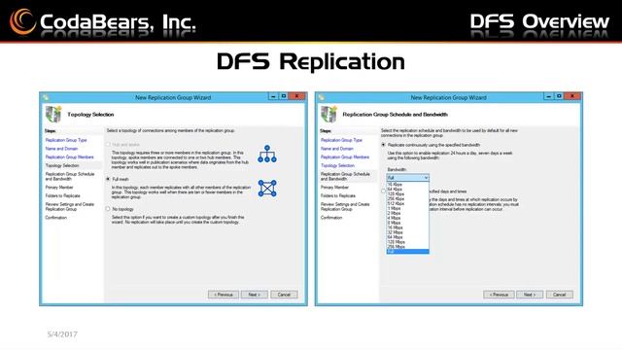Close the Schedule and Bandwidth wizard window
The width and height of the screenshot is (622, 350).
click(572, 96)
